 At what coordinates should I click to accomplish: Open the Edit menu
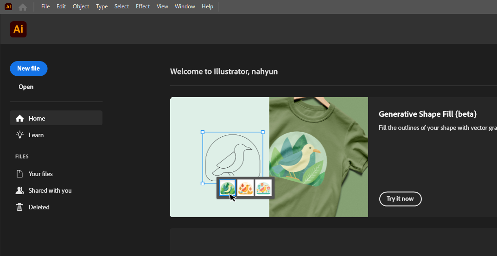[61, 6]
